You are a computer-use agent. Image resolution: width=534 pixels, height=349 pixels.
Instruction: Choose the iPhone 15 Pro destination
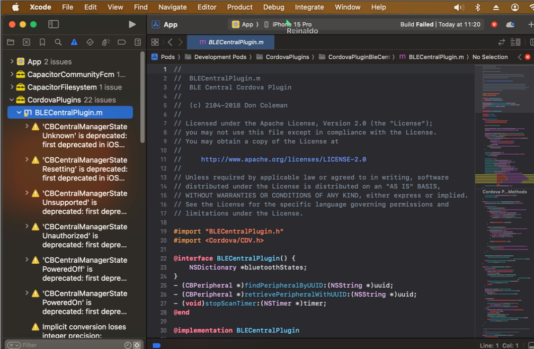(x=288, y=24)
